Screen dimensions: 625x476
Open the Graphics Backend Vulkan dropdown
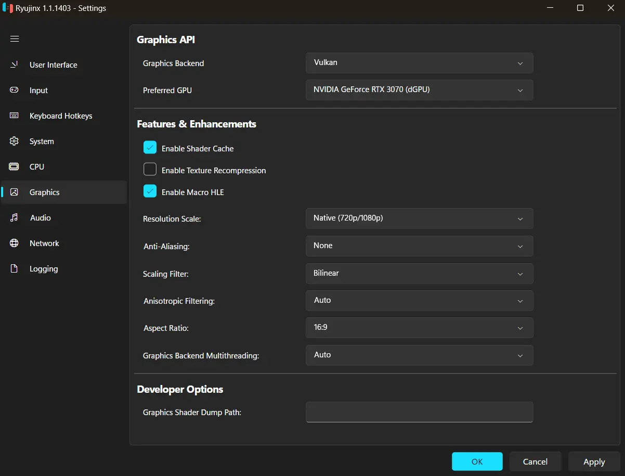pos(420,63)
